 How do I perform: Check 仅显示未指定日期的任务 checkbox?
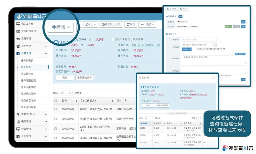tap(112, 39)
